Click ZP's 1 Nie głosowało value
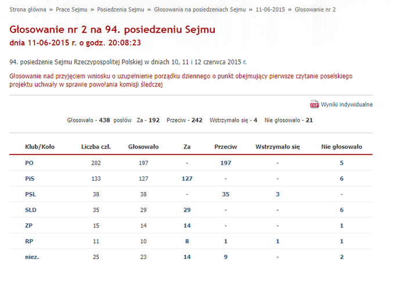395x307 pixels. click(x=342, y=226)
